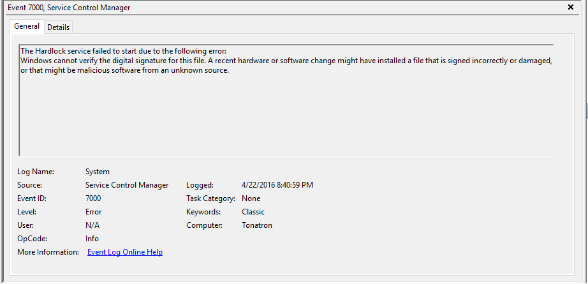588x284 pixels.
Task: Open the Event Log Online Help link
Action: [x=125, y=252]
